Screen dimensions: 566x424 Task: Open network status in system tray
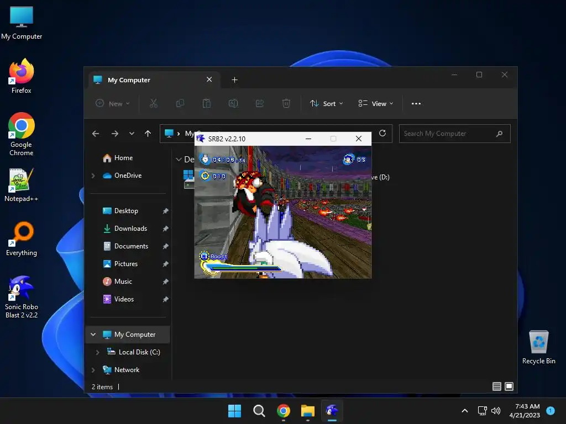pyautogui.click(x=482, y=411)
